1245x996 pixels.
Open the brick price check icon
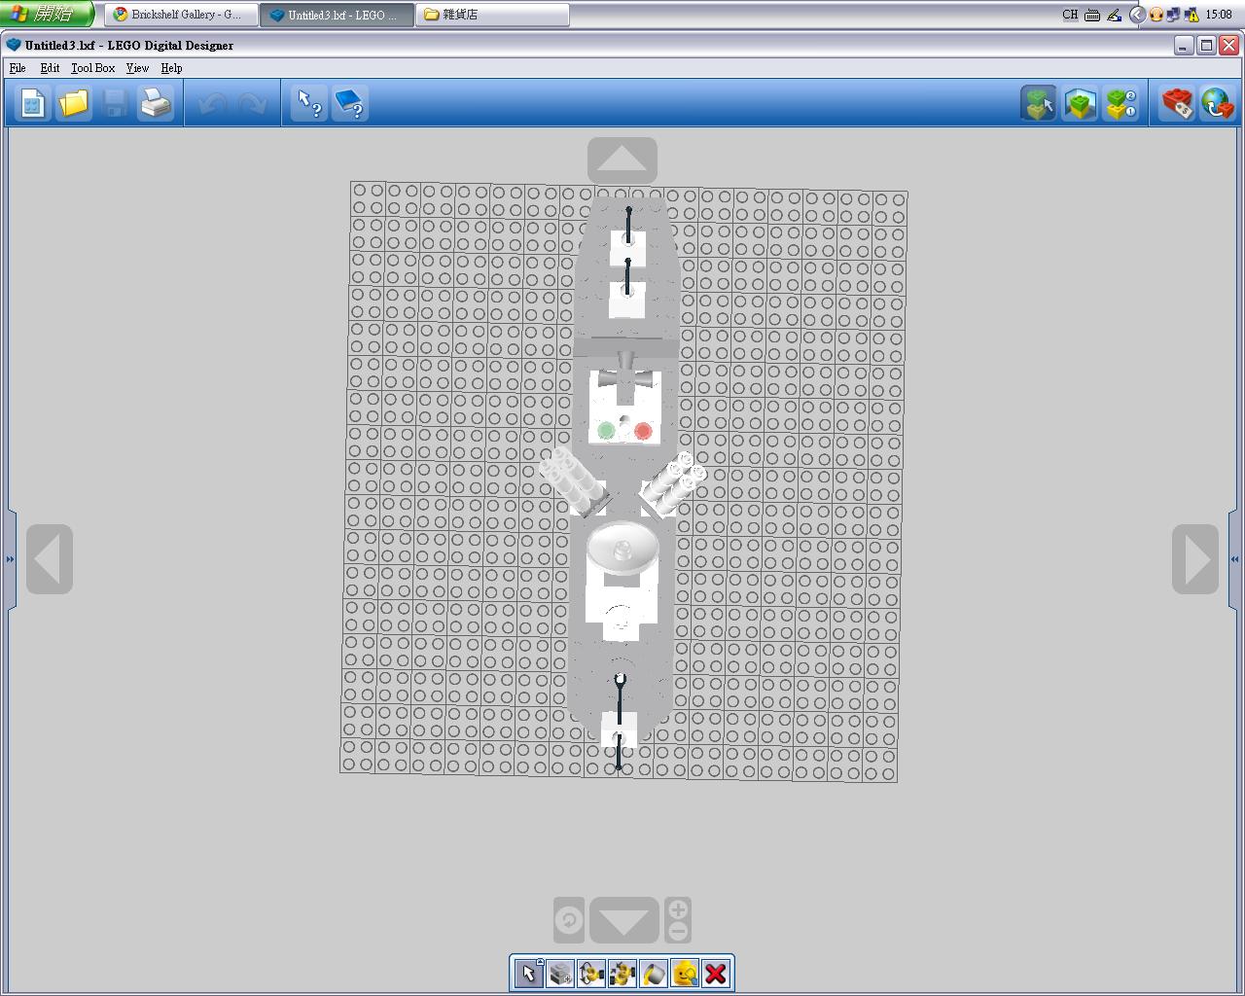[x=1177, y=103]
